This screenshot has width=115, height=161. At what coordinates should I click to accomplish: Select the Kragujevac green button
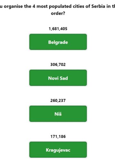58,149
